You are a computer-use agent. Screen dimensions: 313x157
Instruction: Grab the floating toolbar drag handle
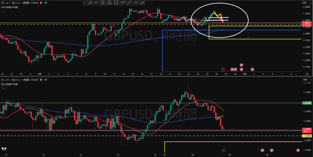pos(84,2)
